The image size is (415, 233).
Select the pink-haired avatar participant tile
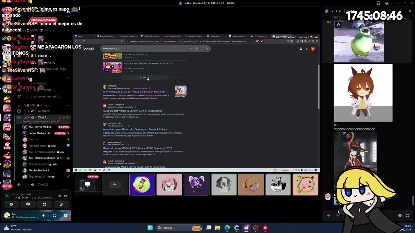point(169,184)
